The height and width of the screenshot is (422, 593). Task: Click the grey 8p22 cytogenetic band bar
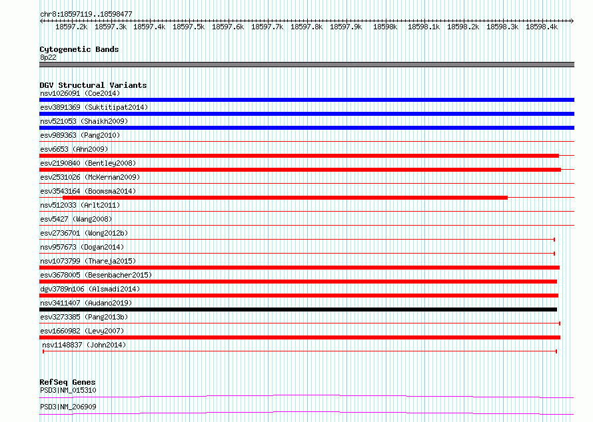coord(306,65)
